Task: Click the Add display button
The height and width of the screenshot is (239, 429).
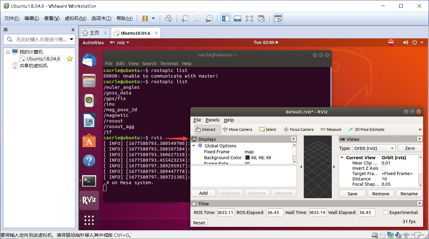Action: [x=203, y=193]
